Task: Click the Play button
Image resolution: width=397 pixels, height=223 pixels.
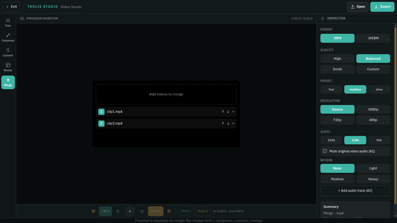Action: [x=130, y=211]
